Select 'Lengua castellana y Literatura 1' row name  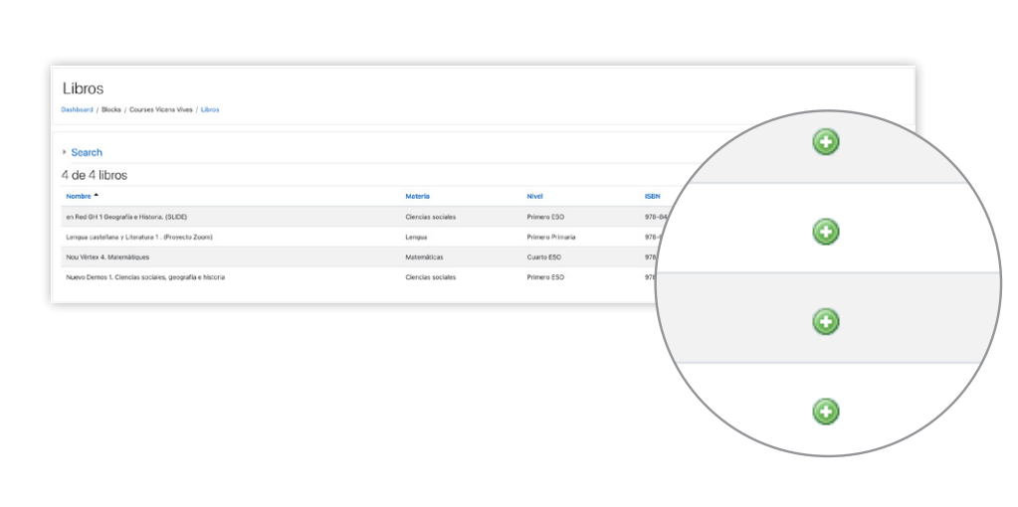(139, 237)
